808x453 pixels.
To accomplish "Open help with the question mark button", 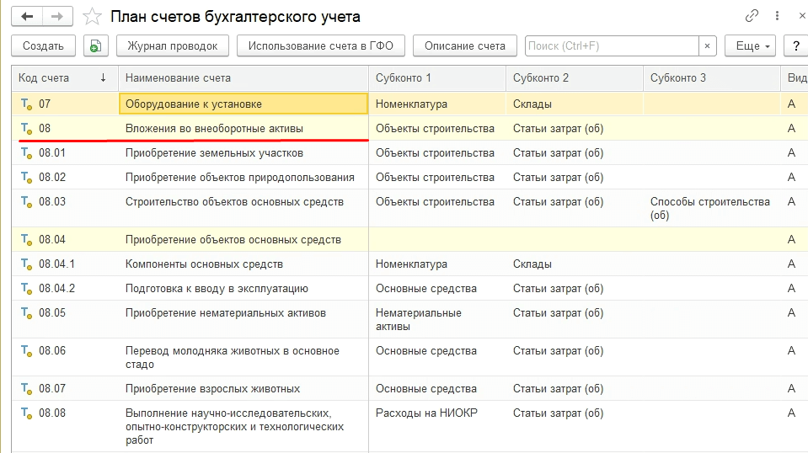I will 795,46.
